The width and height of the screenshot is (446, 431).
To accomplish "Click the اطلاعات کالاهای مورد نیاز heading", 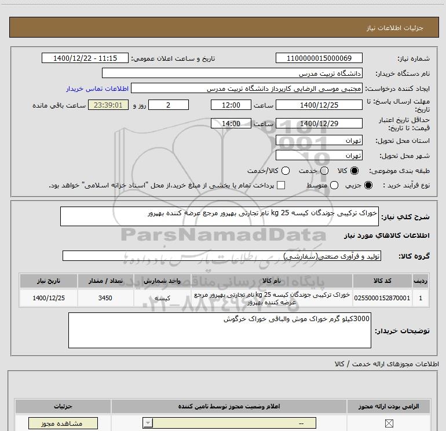I will click(x=386, y=235).
